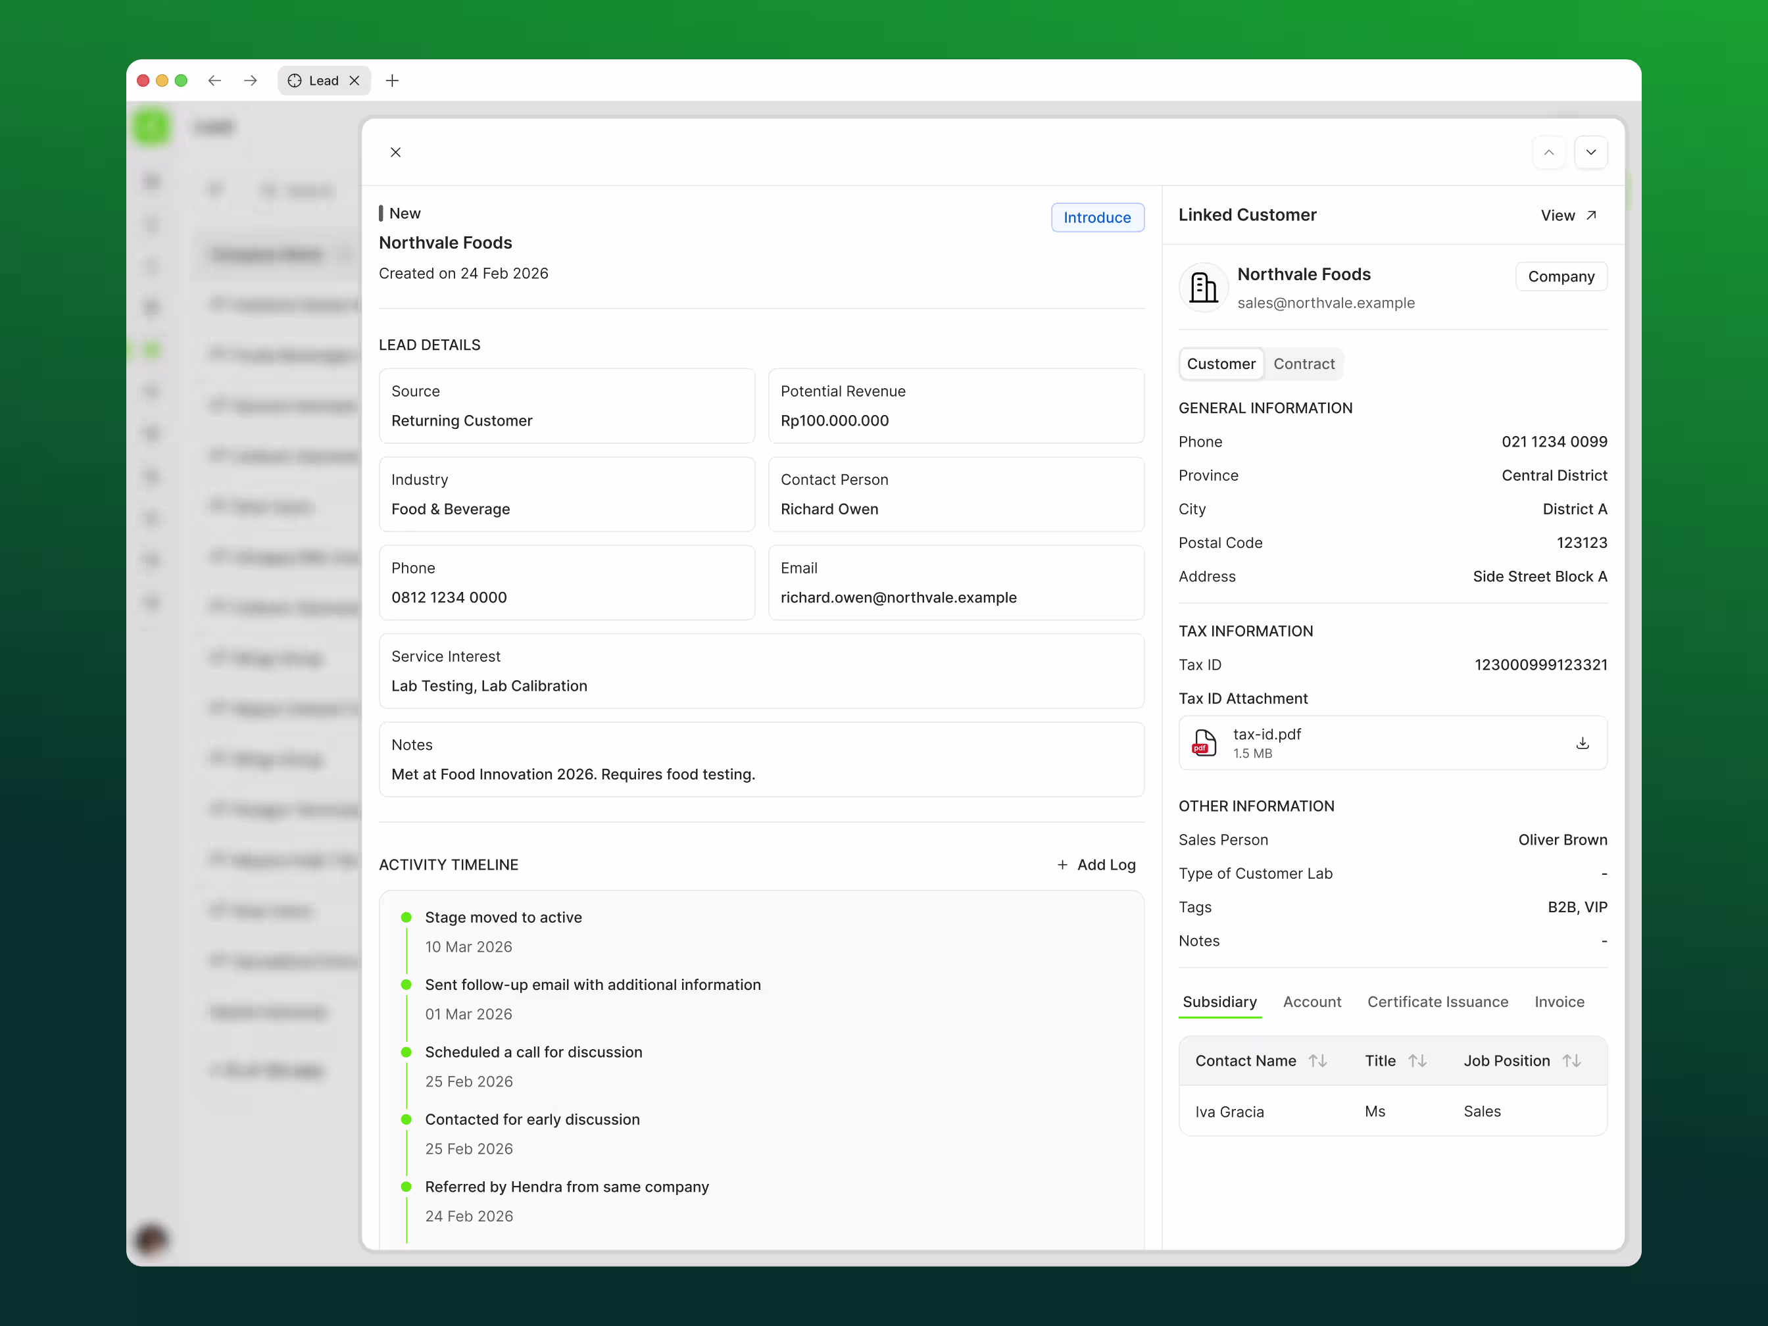Go to next lead with down chevron
Image resolution: width=1768 pixels, height=1326 pixels.
(1590, 152)
